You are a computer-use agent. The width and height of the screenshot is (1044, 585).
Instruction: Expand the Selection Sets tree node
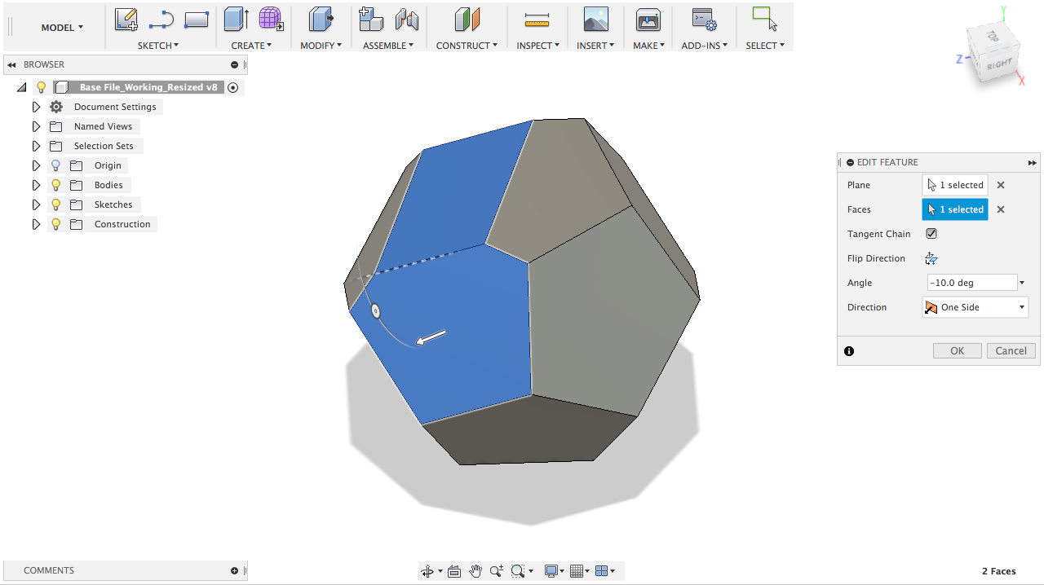(x=36, y=146)
